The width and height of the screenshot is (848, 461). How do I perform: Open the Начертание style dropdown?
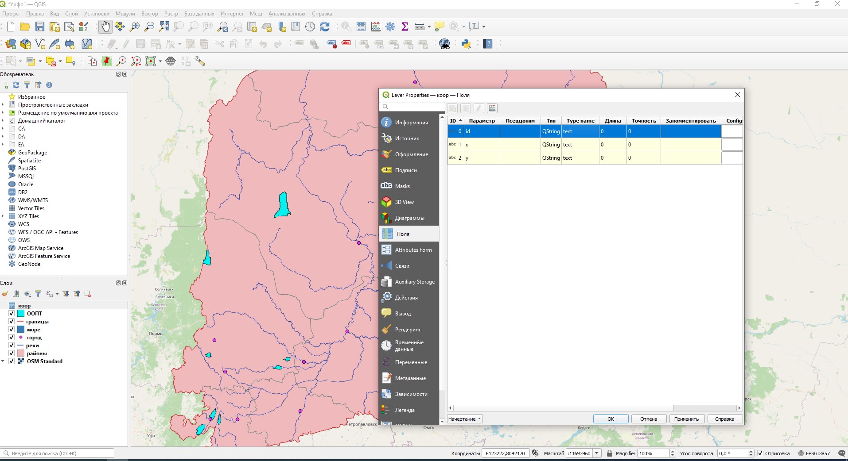coord(464,419)
